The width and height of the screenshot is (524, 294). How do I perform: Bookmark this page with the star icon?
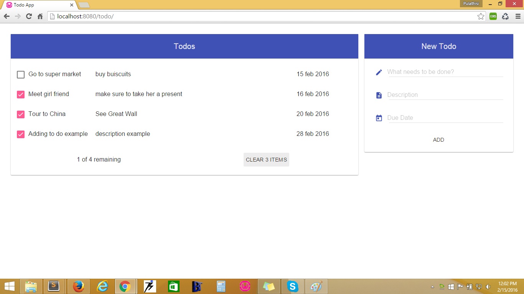click(481, 16)
